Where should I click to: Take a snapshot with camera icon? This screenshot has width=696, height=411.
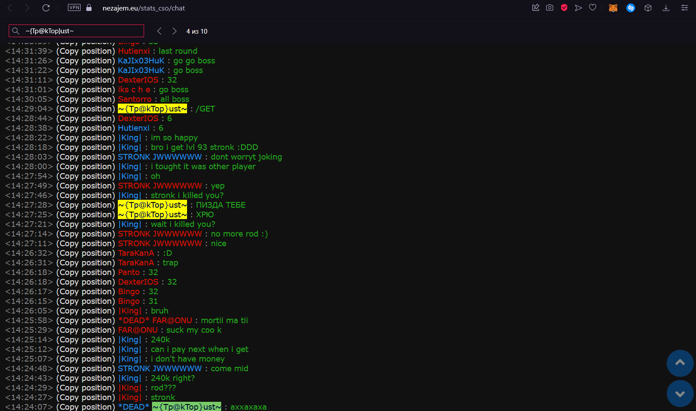click(x=550, y=8)
